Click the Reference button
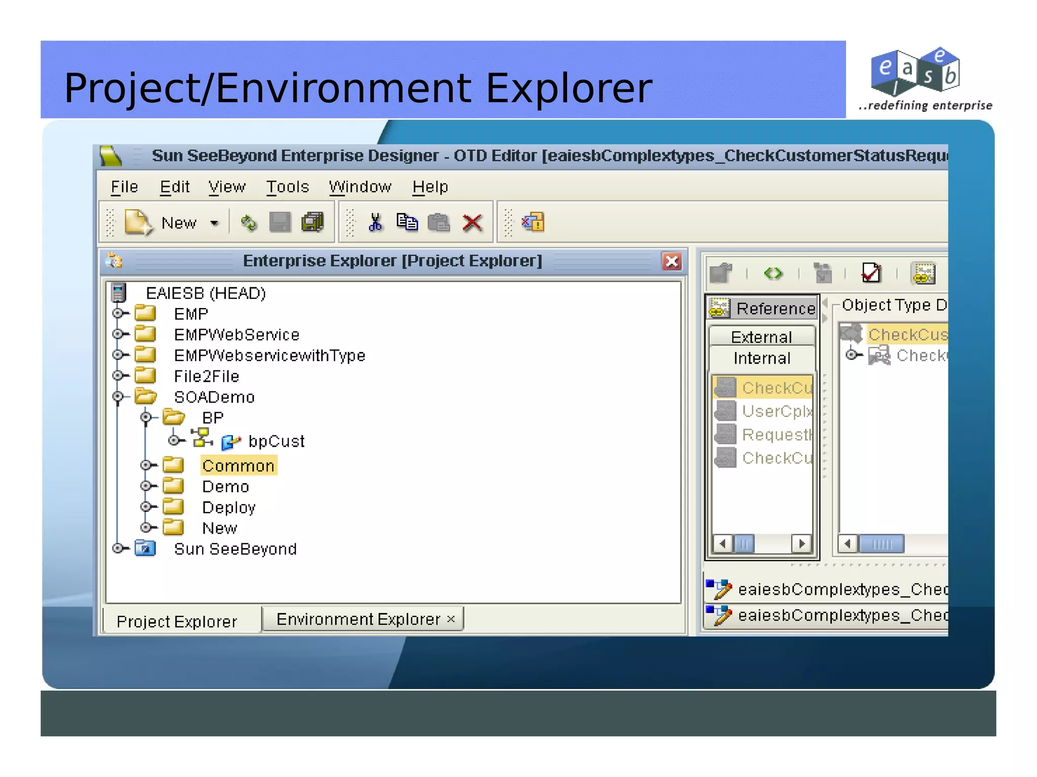 762,308
